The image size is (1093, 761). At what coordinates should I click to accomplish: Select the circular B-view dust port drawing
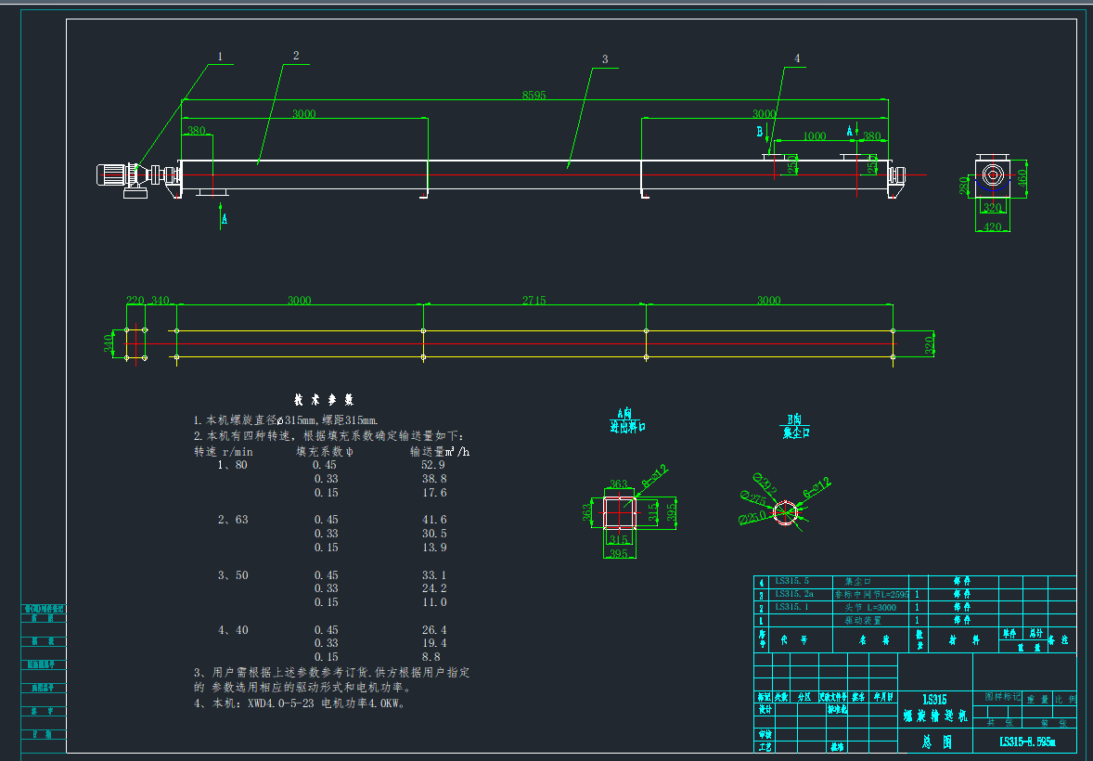(786, 512)
